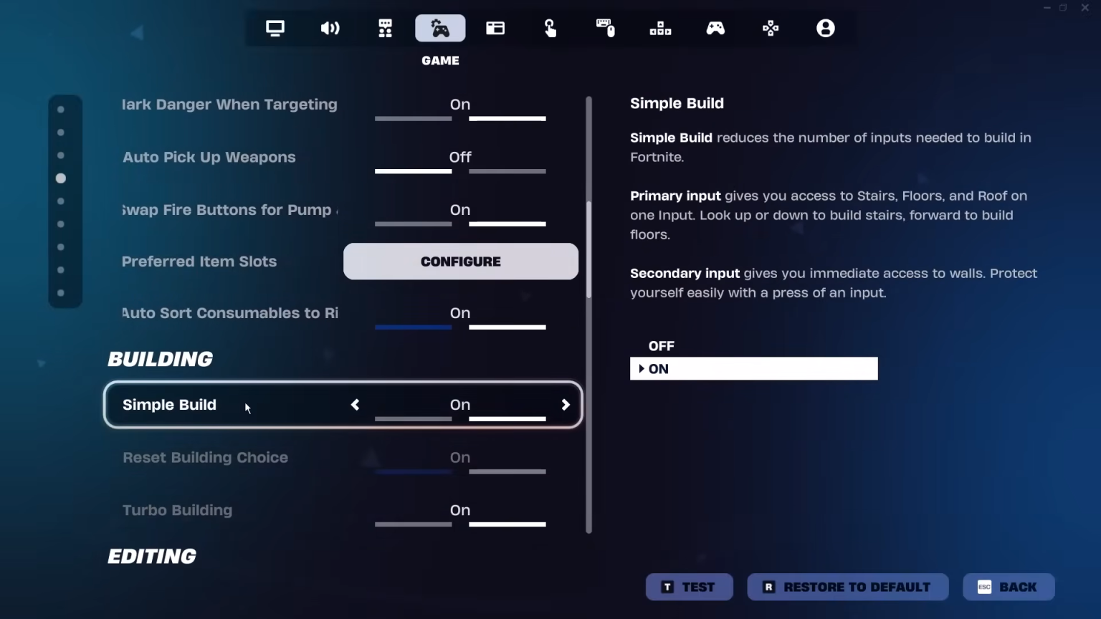Open the controls mapping settings icon
1101x619 pixels.
point(771,28)
